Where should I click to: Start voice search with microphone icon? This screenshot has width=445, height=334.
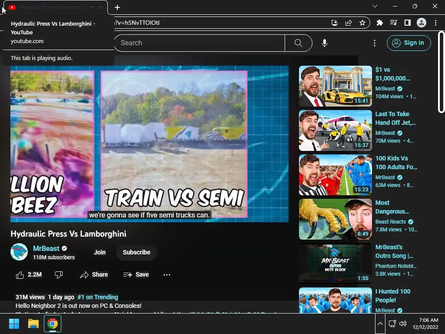pos(325,43)
